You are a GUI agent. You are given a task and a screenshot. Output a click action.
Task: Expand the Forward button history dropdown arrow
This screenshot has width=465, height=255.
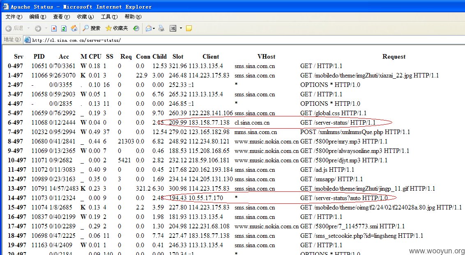[46, 28]
